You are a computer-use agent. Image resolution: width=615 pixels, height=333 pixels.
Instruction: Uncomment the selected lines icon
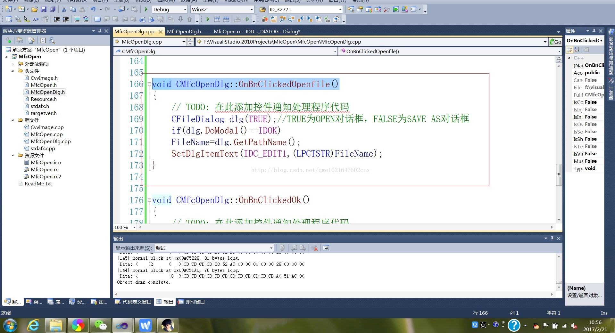click(86, 20)
